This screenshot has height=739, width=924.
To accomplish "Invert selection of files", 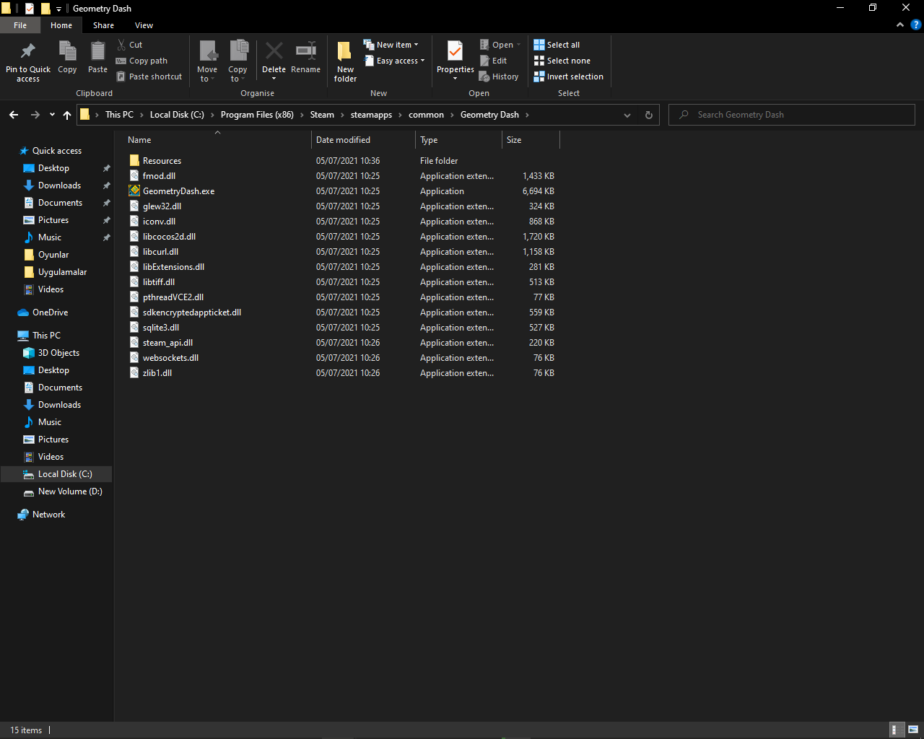I will tap(568, 76).
